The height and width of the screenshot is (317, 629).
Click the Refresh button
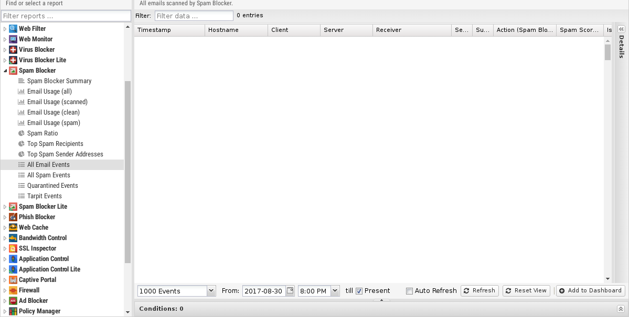(x=479, y=291)
